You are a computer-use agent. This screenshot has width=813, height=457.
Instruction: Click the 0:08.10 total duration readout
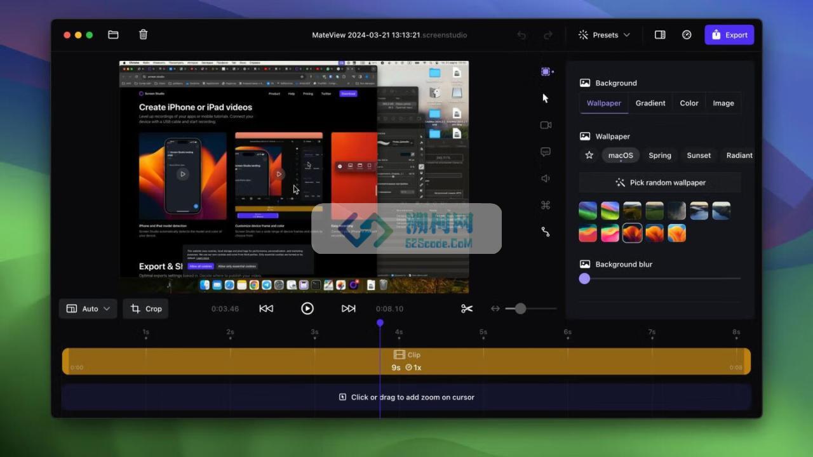[389, 308]
